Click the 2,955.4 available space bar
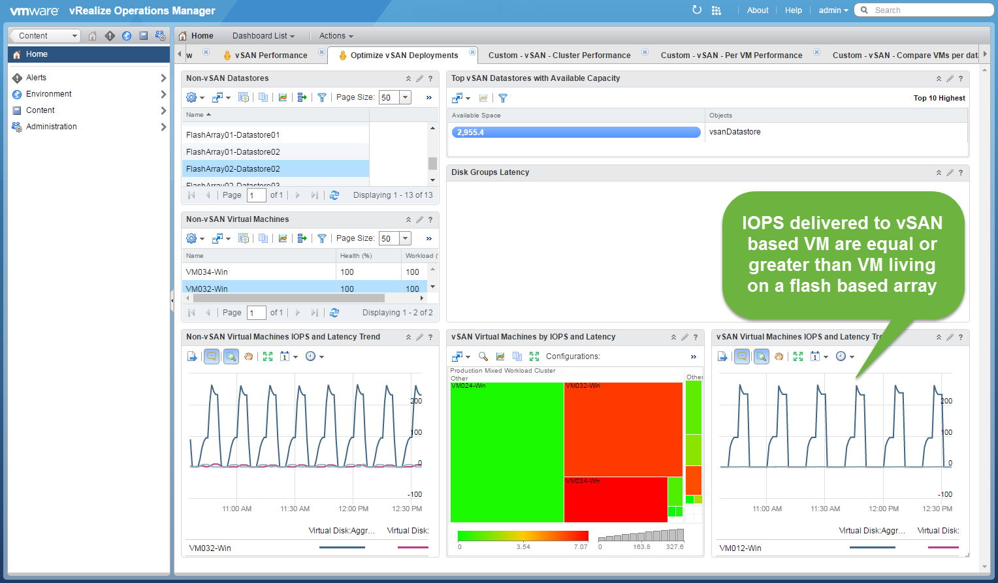This screenshot has height=583, width=998. pyautogui.click(x=575, y=133)
